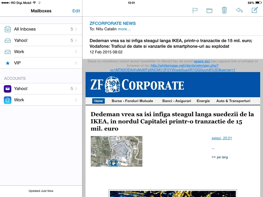Tap the flag icon in toolbar

195,10
